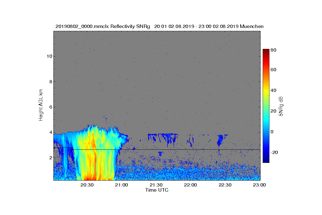Click the colorbar tick label '80'
This screenshot has width=322, height=215.
pos(274,50)
